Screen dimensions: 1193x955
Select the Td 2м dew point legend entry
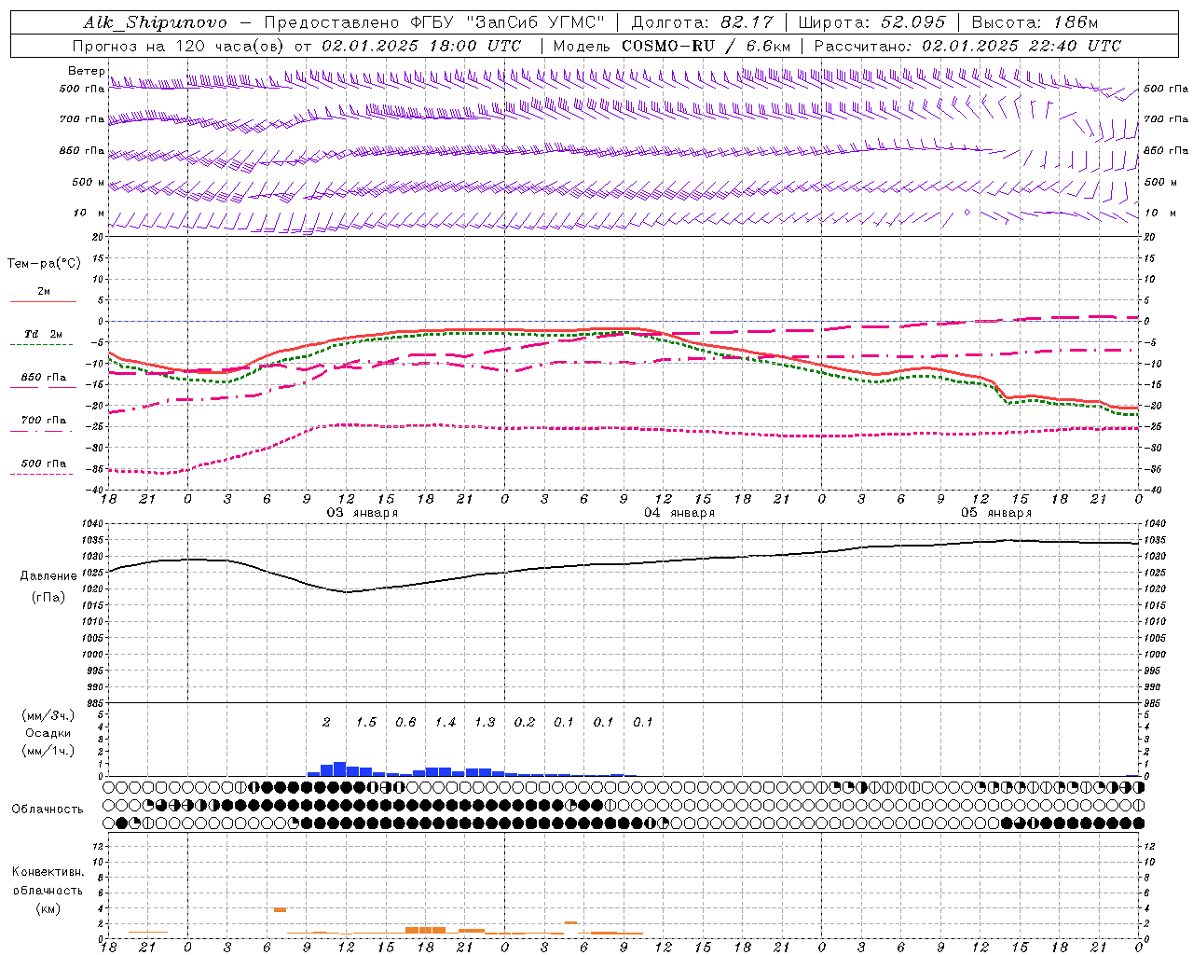(44, 334)
